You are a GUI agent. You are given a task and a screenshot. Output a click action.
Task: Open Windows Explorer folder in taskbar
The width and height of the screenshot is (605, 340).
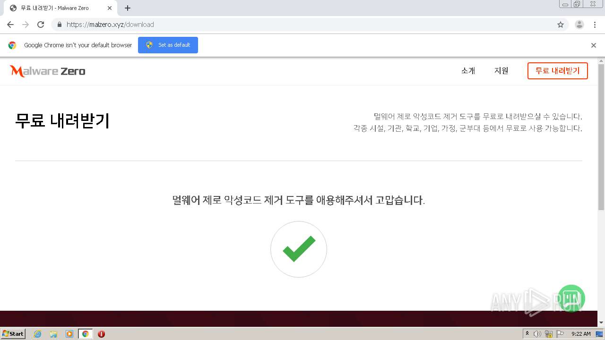pyautogui.click(x=53, y=334)
